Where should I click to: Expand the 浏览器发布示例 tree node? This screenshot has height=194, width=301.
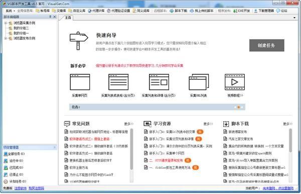pos(6,38)
